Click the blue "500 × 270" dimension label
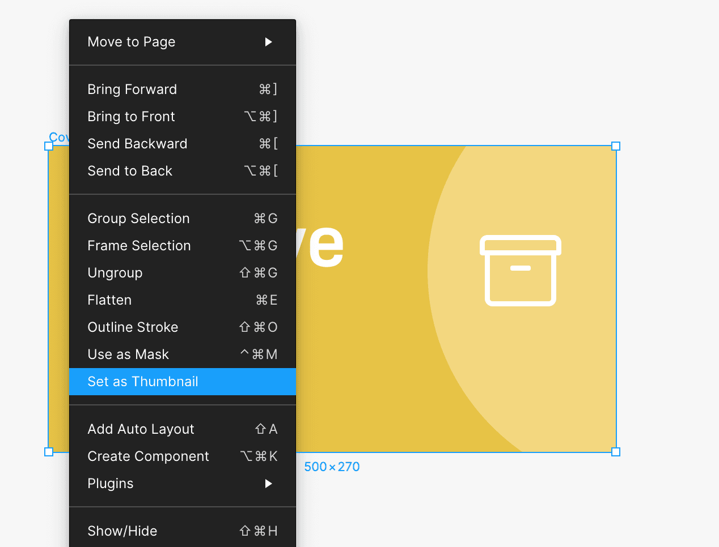The height and width of the screenshot is (547, 719). coord(332,467)
